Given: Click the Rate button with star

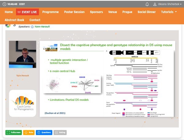Looking at the screenshot, I should point(29,133).
